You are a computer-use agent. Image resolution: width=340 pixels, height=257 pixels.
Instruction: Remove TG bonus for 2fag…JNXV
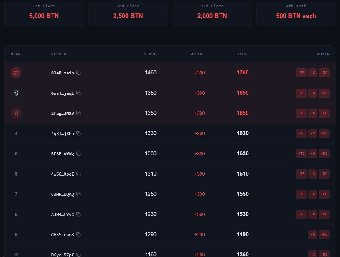pos(301,113)
